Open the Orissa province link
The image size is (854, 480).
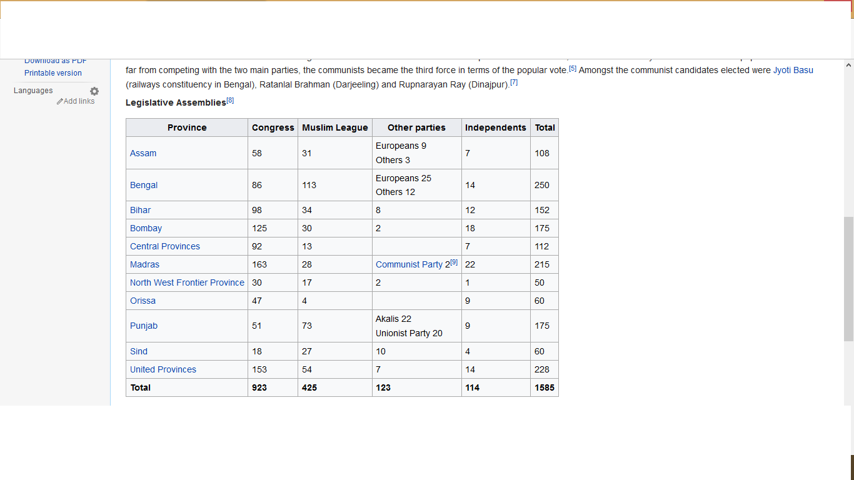[x=143, y=301]
